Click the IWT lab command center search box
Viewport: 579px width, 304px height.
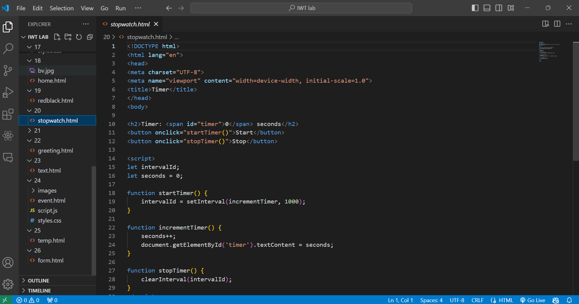click(x=301, y=8)
